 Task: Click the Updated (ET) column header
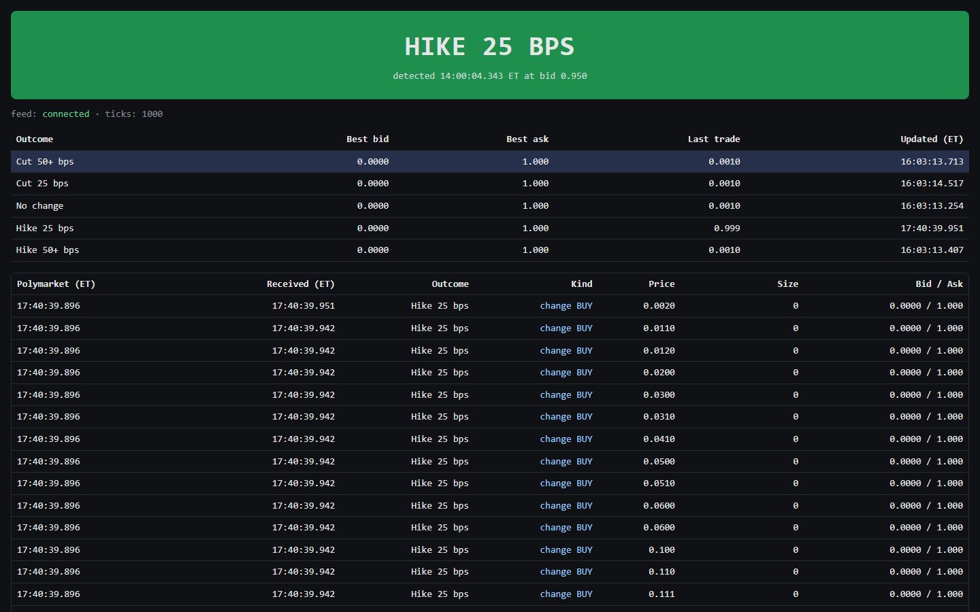(932, 139)
